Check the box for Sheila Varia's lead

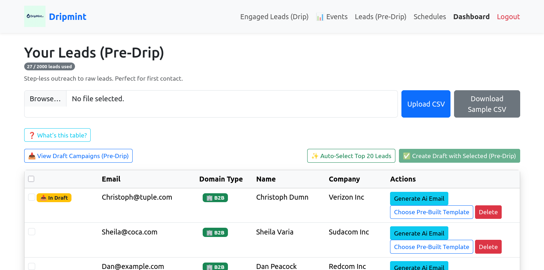coord(32,232)
